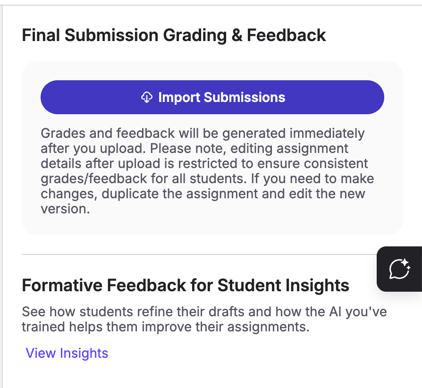The width and height of the screenshot is (422, 388).
Task: Click the Import Submissions button
Action: pos(212,97)
